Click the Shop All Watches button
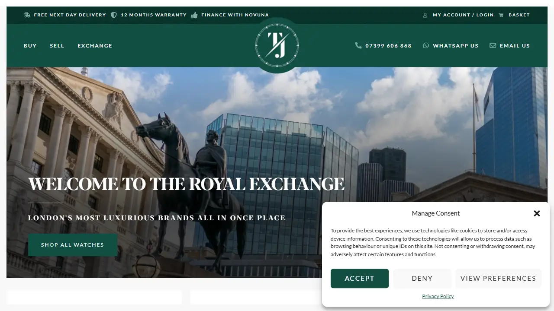 click(73, 245)
